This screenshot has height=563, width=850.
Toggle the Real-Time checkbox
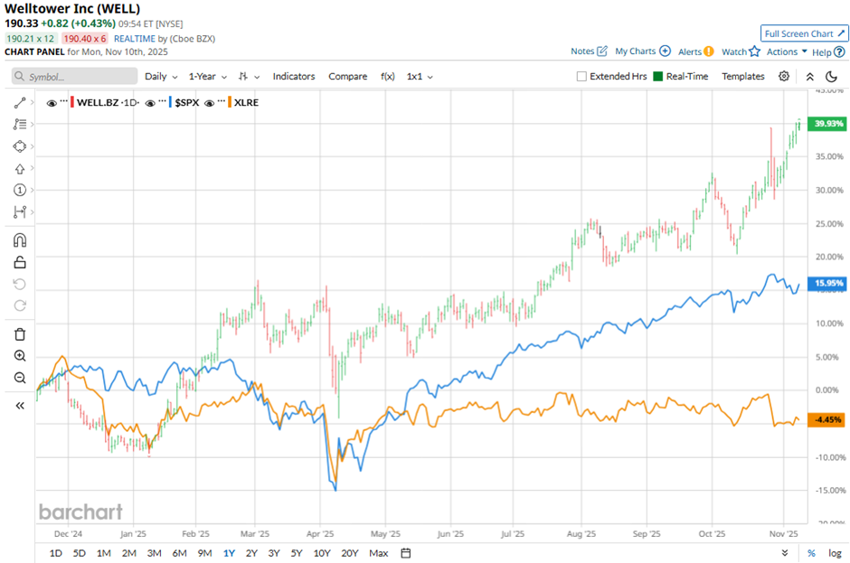pos(657,77)
